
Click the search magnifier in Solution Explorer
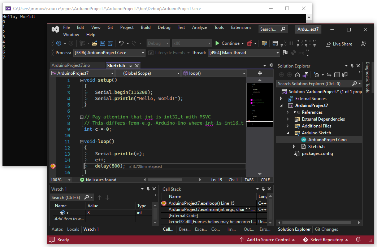pyautogui.click(x=354, y=83)
